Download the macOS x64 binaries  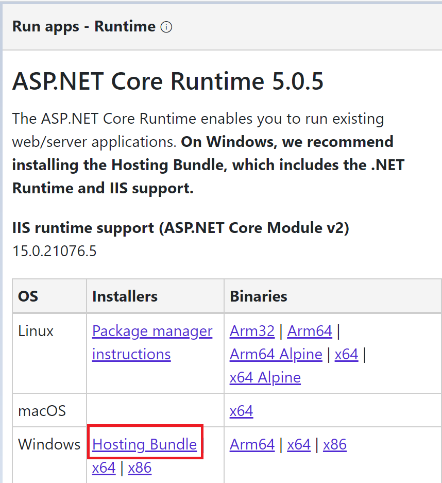(241, 411)
